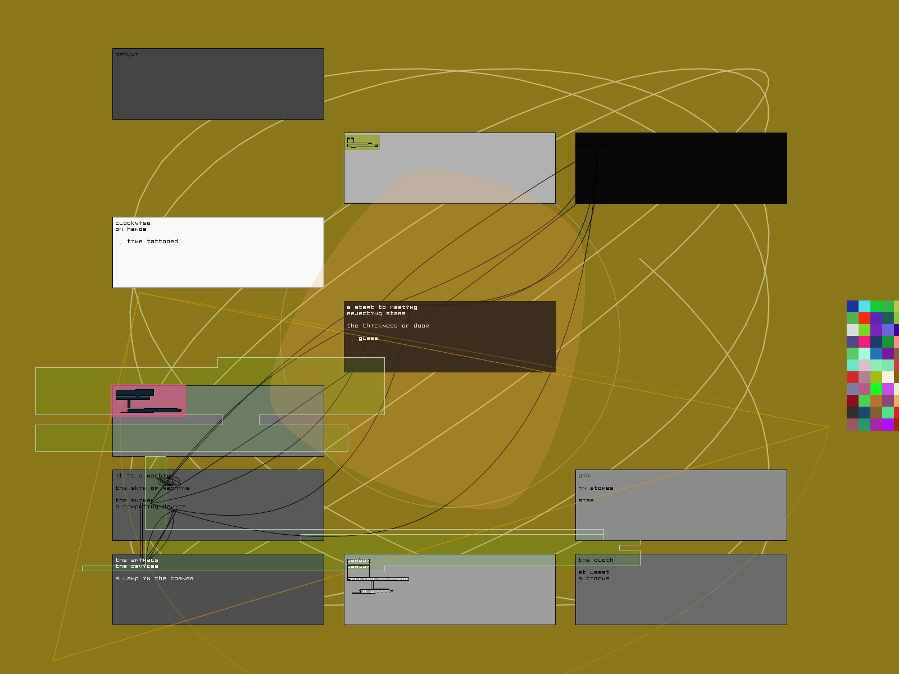Click 'a circus' text line
Screen dimensions: 899x674
point(594,579)
